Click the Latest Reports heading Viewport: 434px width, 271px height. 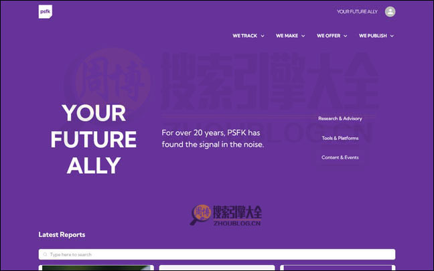(x=62, y=234)
